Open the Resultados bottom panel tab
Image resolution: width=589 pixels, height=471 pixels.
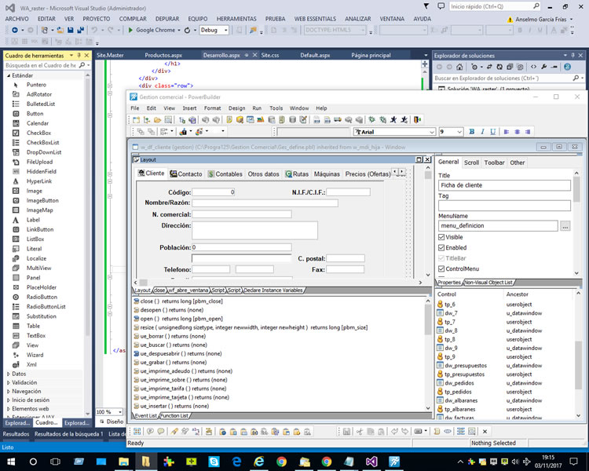(16, 434)
